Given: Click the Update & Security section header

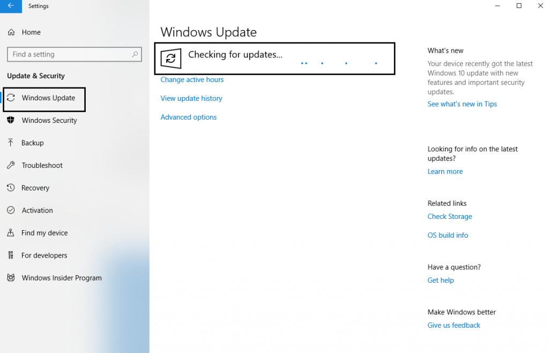Looking at the screenshot, I should tap(36, 76).
